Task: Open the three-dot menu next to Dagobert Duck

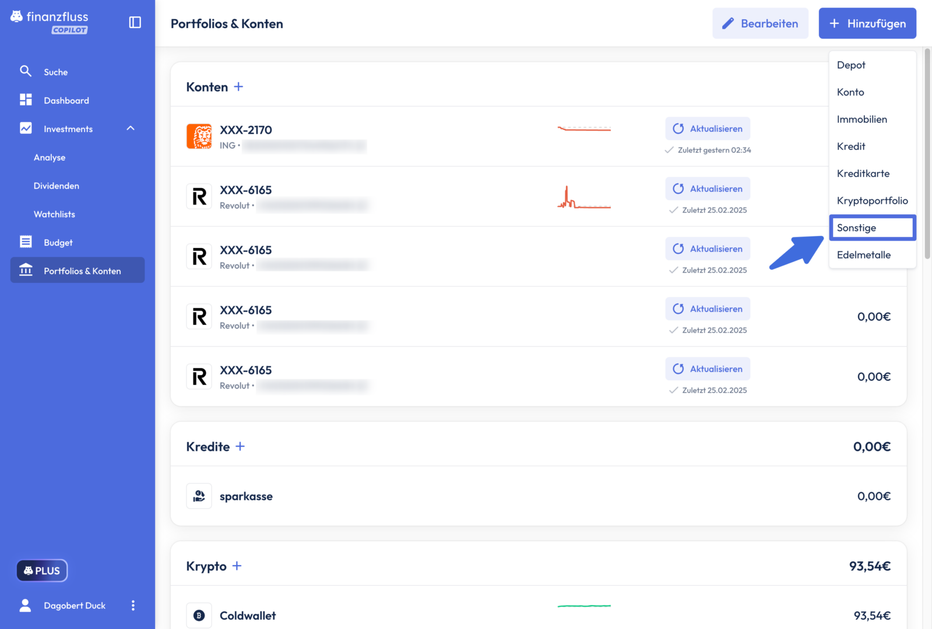Action: click(133, 605)
